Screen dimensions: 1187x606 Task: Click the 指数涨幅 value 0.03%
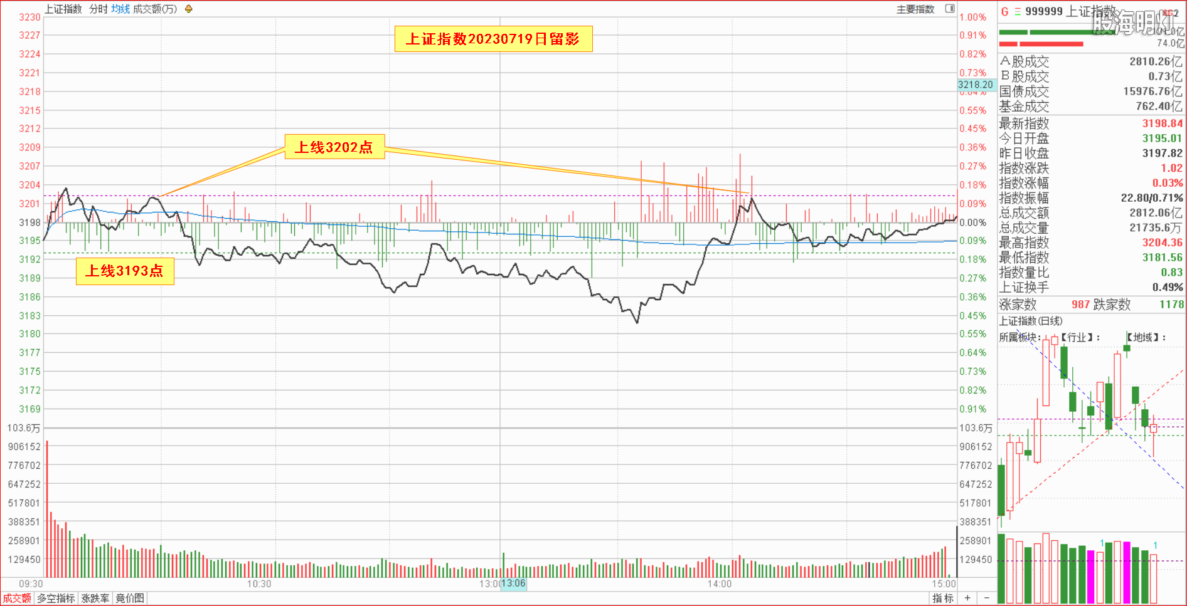[x=1168, y=183]
